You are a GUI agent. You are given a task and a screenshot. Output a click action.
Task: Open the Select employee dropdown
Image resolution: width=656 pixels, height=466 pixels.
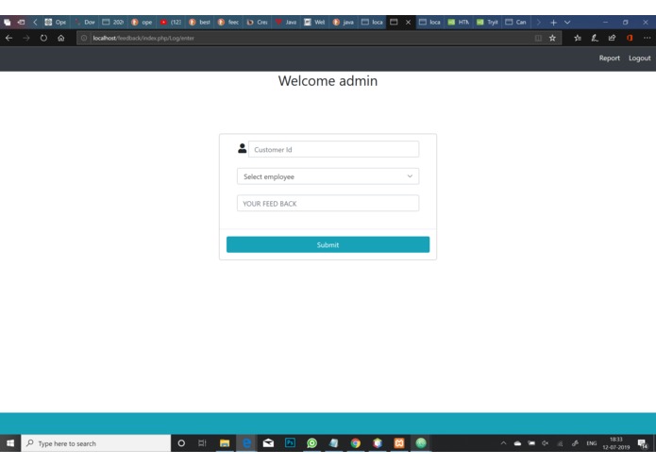click(x=328, y=176)
